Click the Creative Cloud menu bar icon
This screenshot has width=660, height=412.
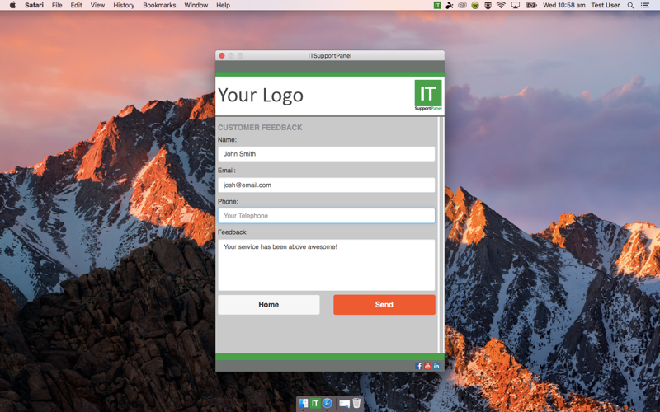click(x=462, y=5)
